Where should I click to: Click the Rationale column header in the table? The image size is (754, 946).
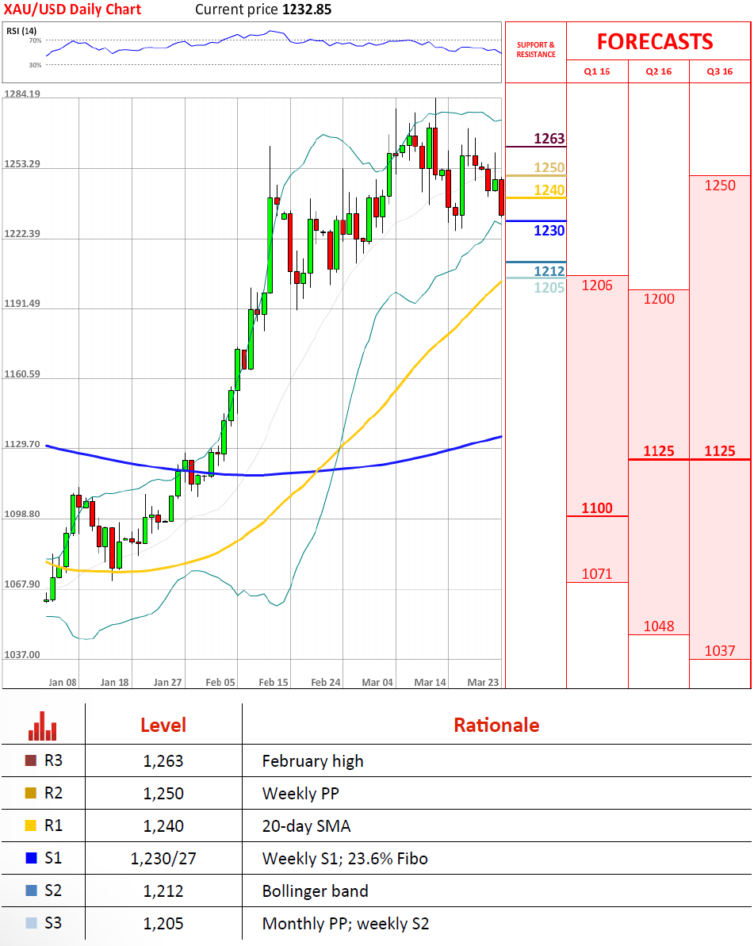(496, 725)
